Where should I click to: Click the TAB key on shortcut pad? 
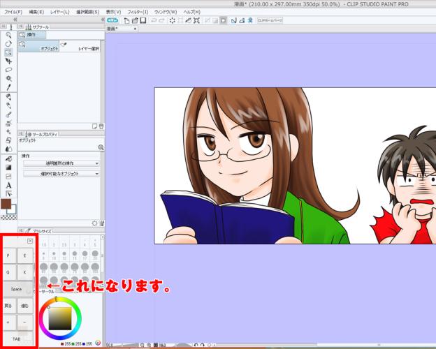pos(18,339)
